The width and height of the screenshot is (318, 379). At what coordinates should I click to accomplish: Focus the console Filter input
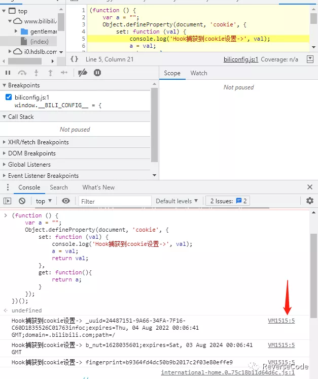[x=115, y=201]
